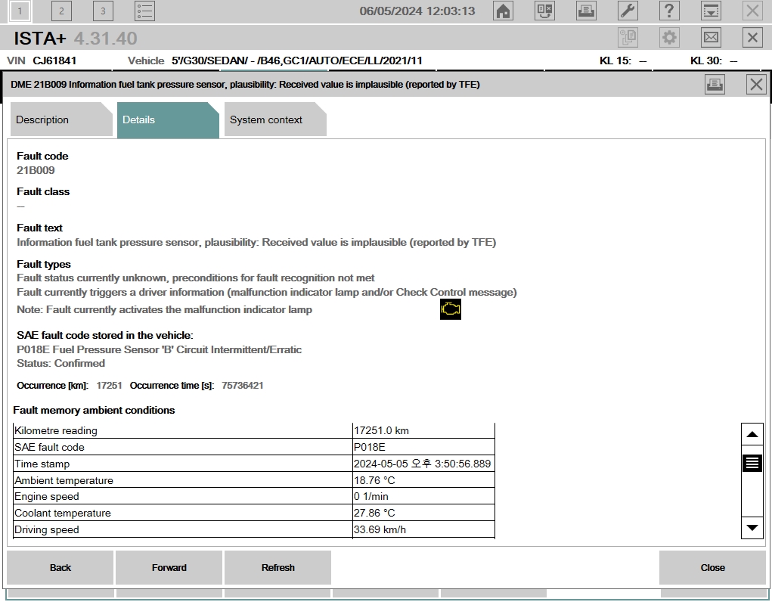Click the Close button
The height and width of the screenshot is (602, 772).
(712, 567)
